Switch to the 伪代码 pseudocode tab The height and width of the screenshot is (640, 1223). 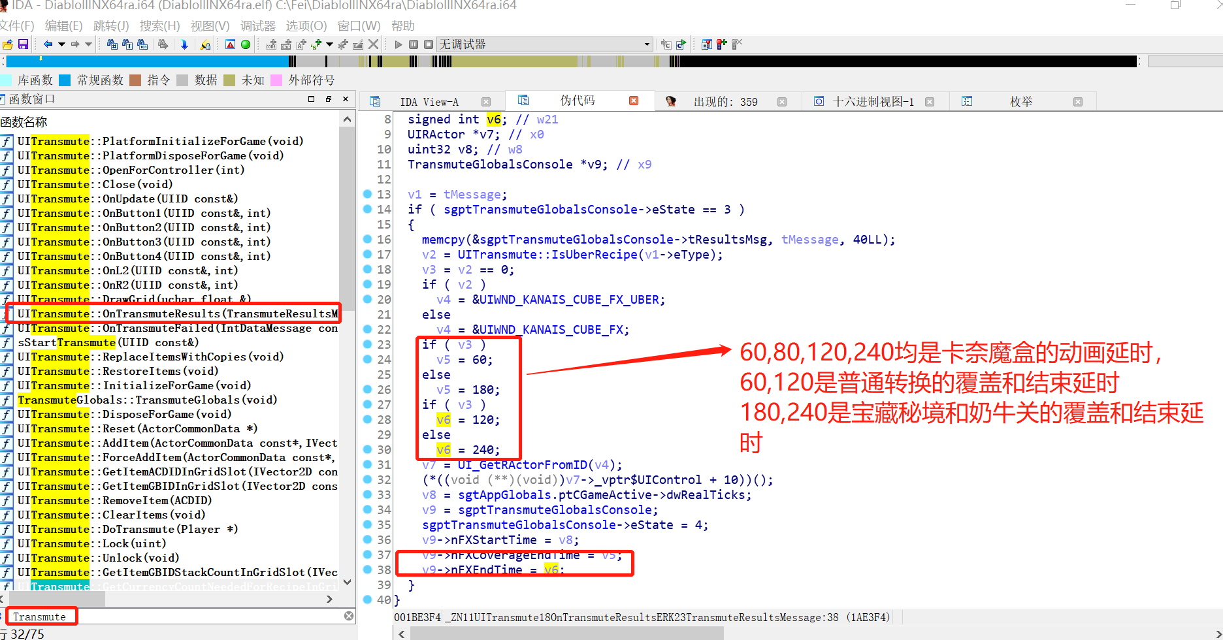(x=578, y=101)
